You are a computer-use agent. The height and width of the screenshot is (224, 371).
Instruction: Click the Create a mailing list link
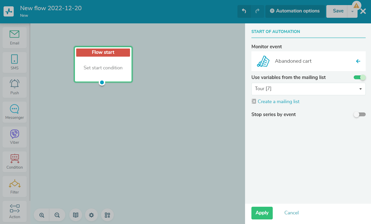point(278,102)
